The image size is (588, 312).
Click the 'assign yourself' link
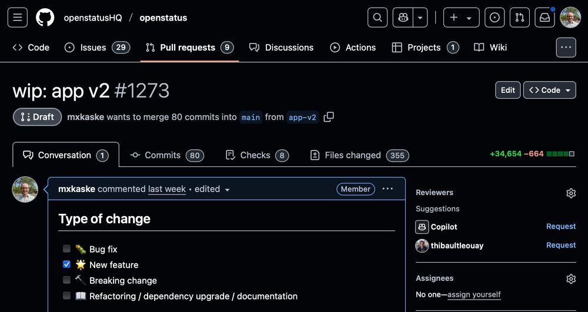point(474,295)
